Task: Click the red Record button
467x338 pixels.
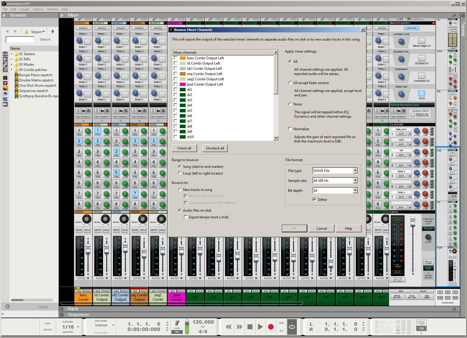Action: coord(271,327)
